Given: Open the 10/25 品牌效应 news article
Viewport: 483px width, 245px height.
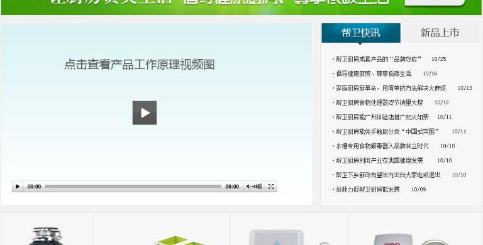Looking at the screenshot, I should (x=378, y=59).
